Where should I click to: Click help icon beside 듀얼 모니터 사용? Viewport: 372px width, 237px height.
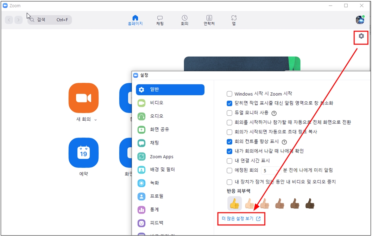point(274,113)
